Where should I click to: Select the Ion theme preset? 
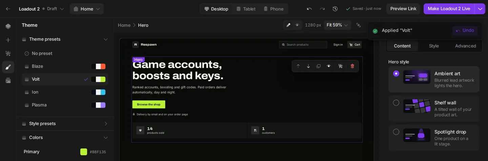pos(65,92)
